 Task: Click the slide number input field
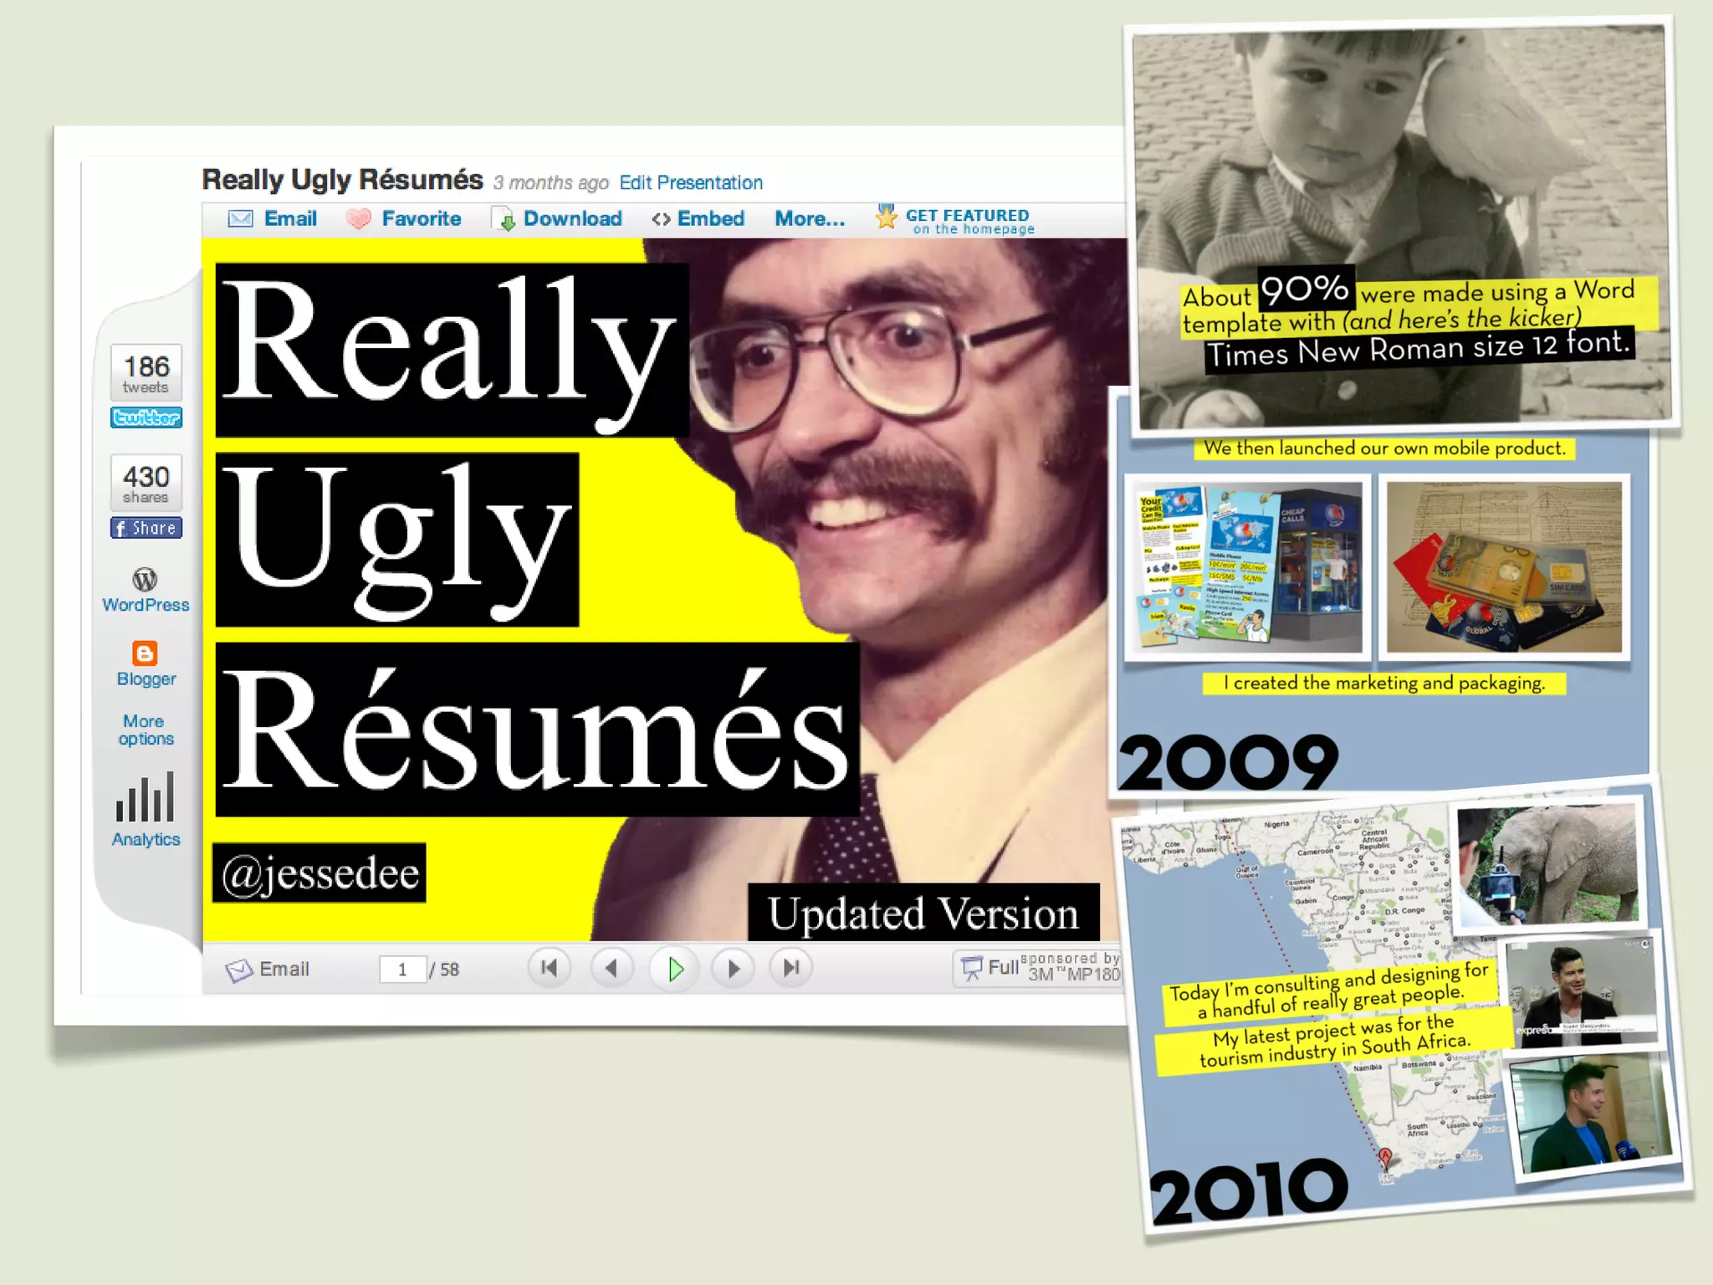(402, 969)
